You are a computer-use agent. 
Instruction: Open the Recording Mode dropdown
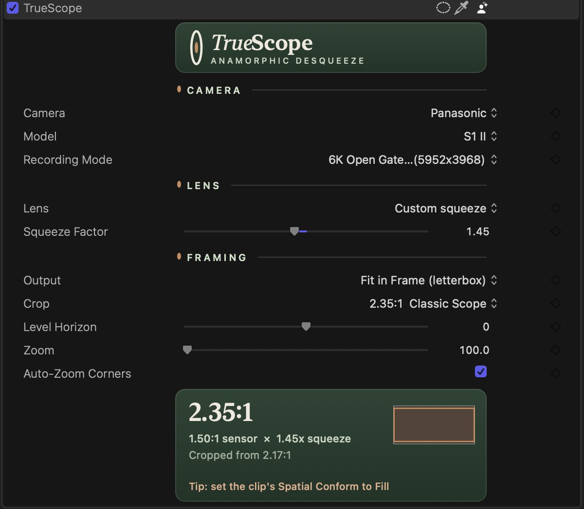[x=413, y=159]
